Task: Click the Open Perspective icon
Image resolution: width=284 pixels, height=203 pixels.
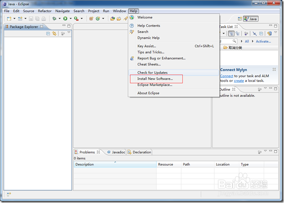Action: point(240,19)
